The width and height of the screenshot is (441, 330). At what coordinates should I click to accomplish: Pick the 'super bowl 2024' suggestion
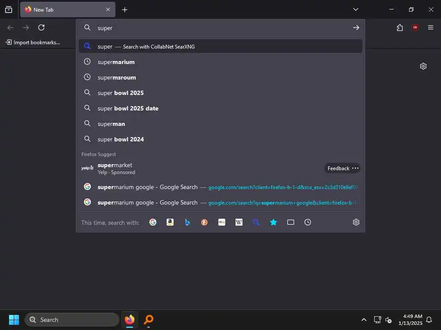[220, 139]
